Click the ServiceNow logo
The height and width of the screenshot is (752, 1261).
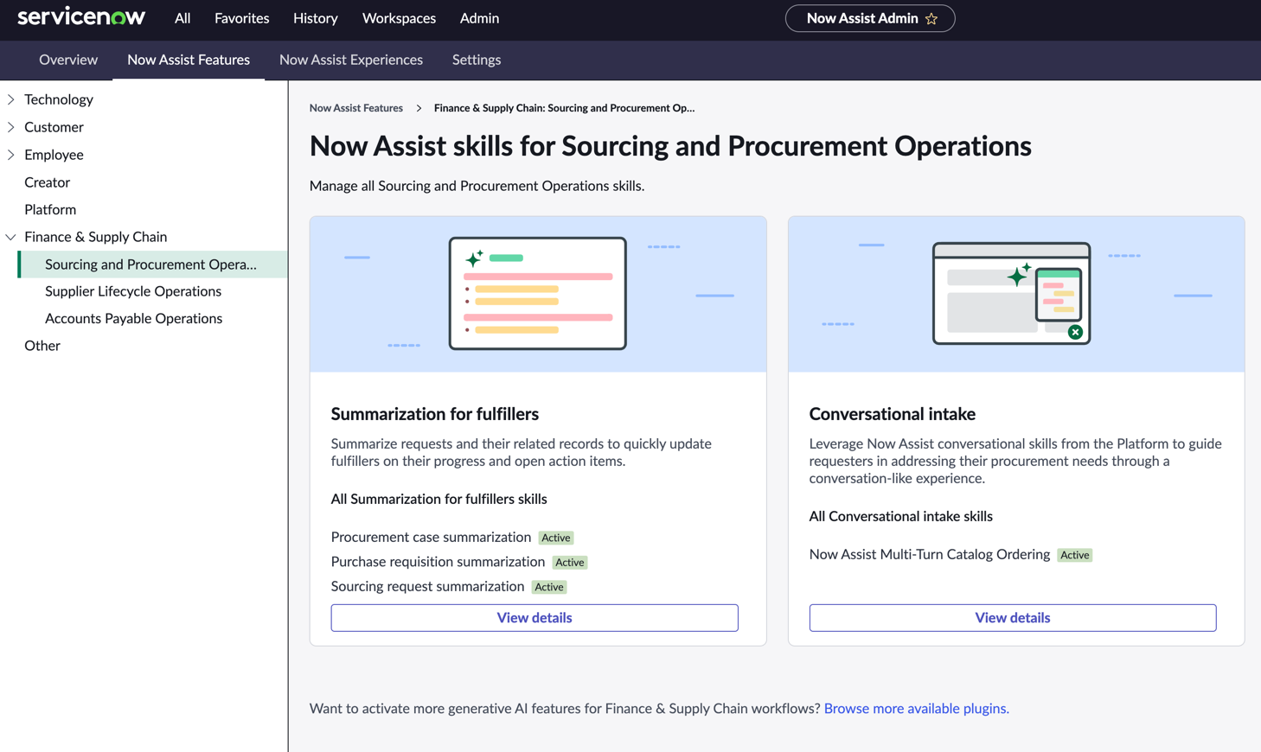[x=81, y=17]
